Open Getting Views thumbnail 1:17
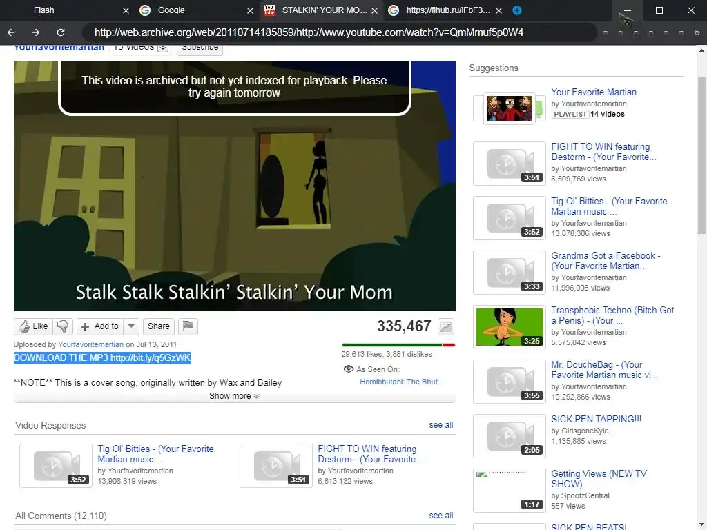The image size is (707, 530). (509, 491)
